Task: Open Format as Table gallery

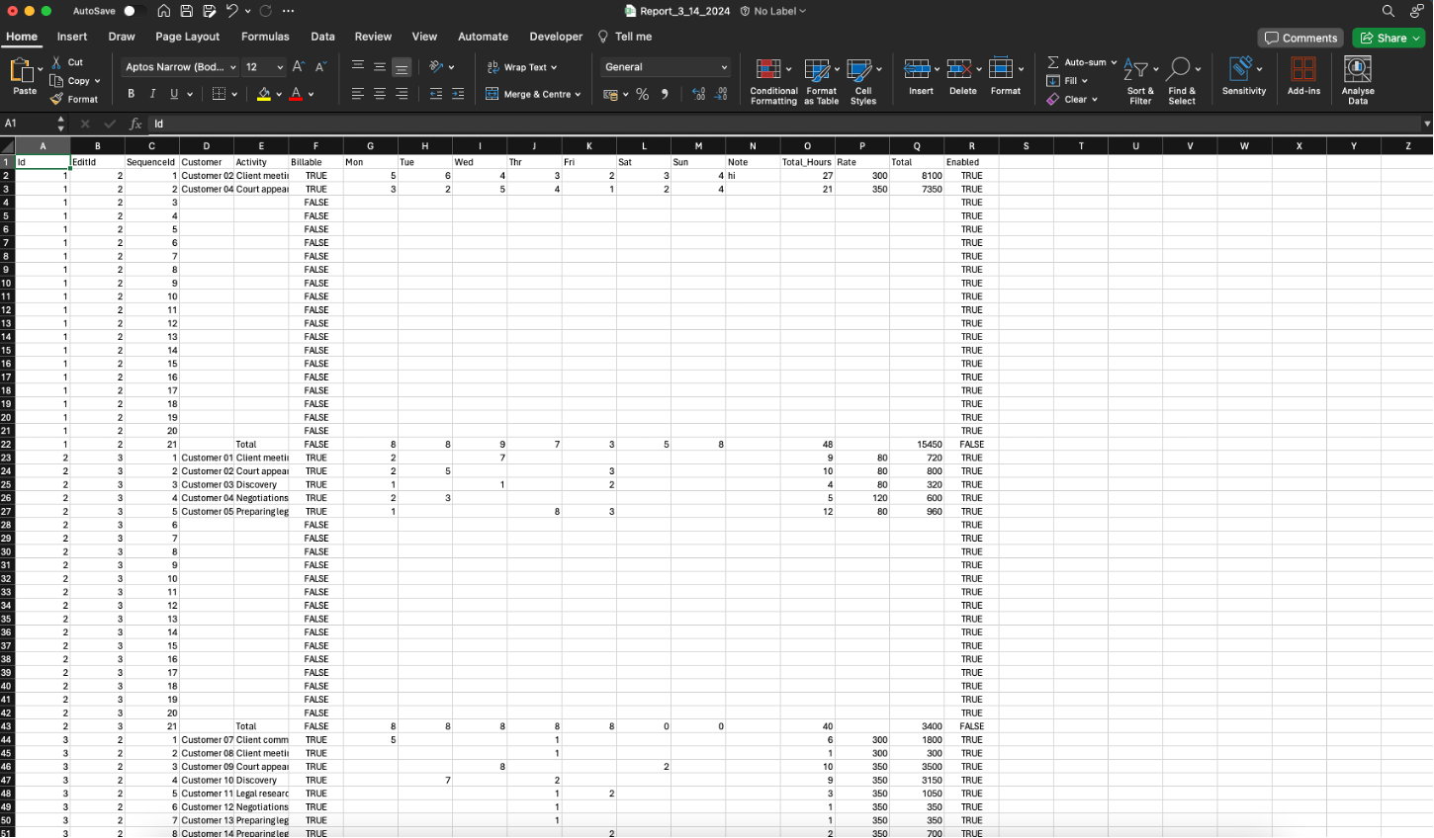Action: [821, 81]
